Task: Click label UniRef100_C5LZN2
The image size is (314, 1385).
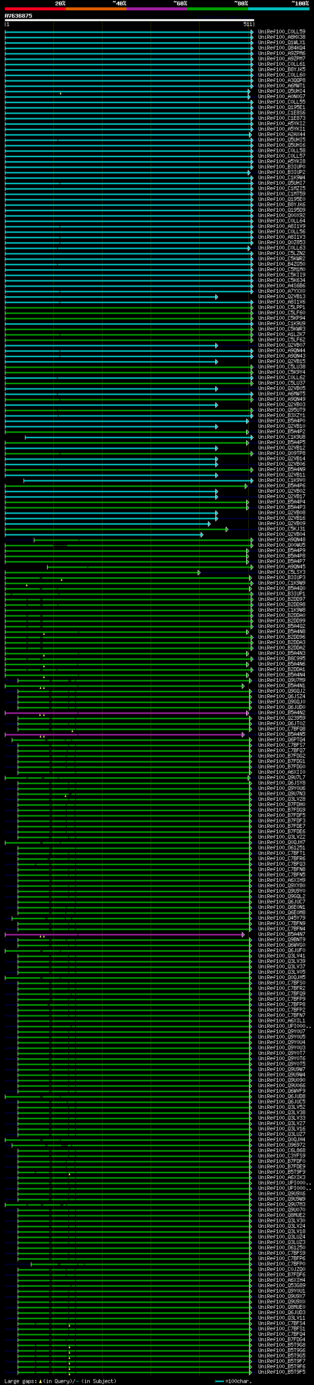Action: [x=281, y=254]
